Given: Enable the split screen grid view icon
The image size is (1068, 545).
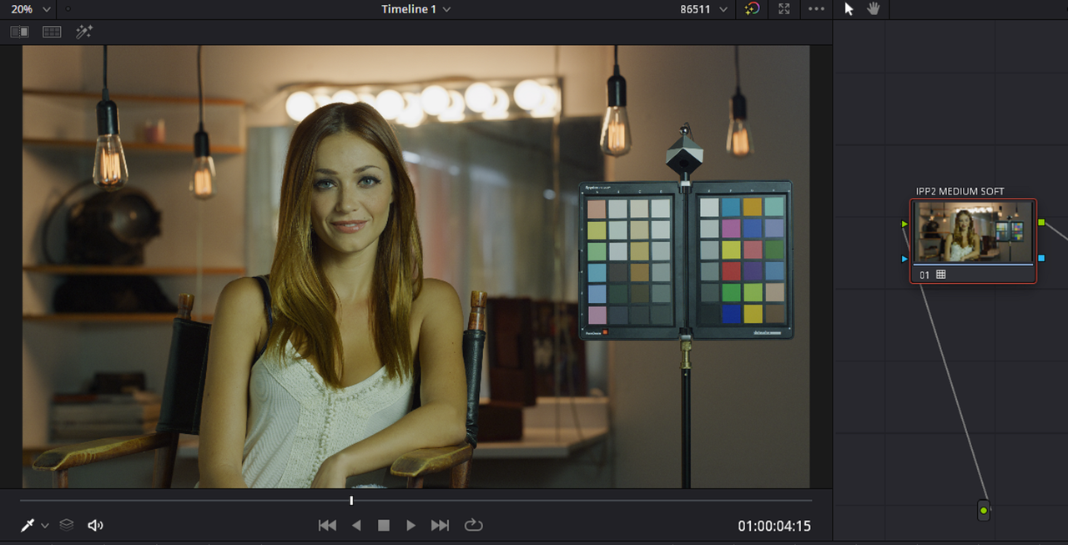Looking at the screenshot, I should (52, 32).
